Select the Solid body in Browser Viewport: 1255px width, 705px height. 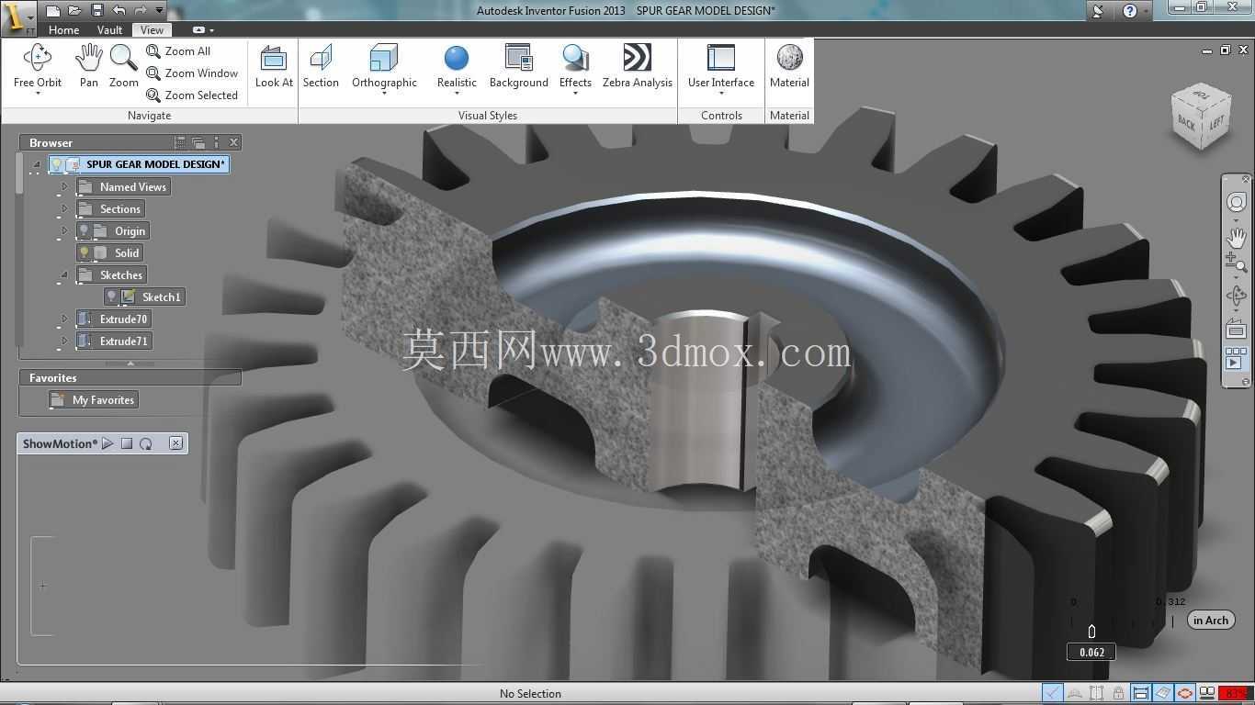tap(109, 253)
